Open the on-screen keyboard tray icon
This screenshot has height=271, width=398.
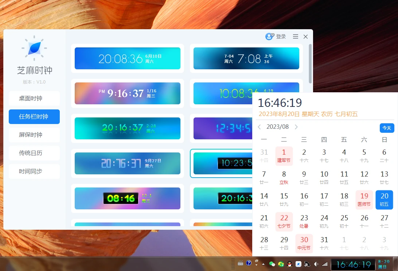tap(241, 263)
